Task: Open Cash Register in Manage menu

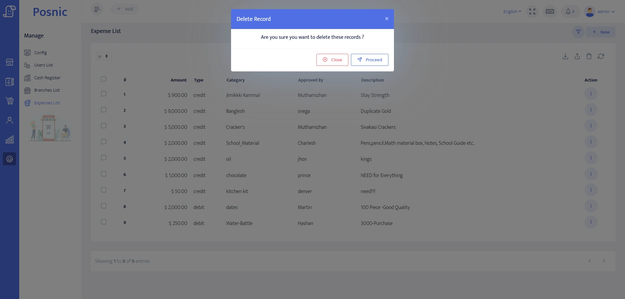Action: tap(47, 78)
